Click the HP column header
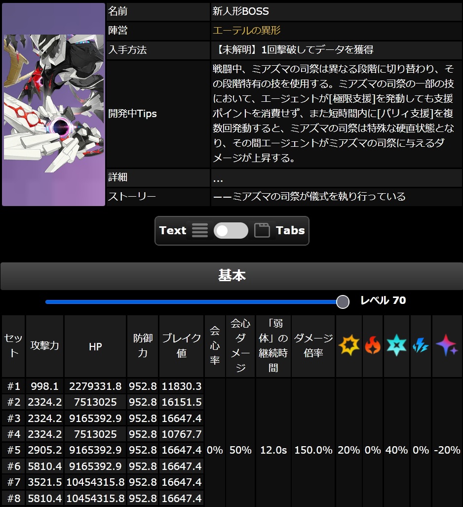 click(x=95, y=346)
